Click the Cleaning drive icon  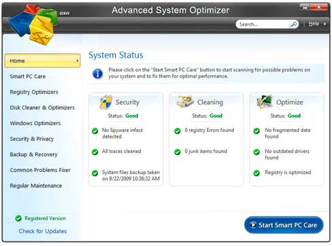coord(185,101)
